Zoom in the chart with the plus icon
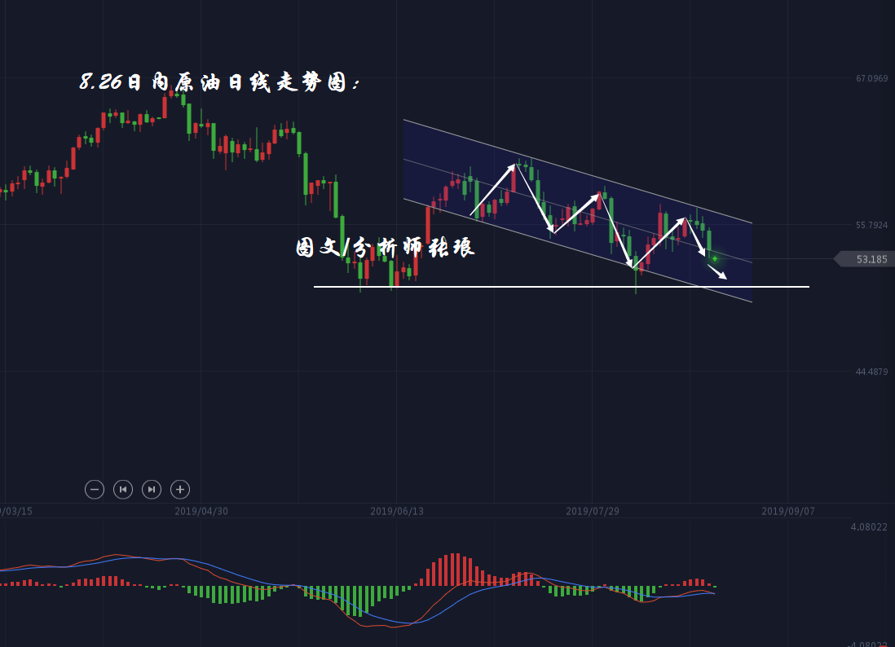This screenshot has width=895, height=647. 180,490
